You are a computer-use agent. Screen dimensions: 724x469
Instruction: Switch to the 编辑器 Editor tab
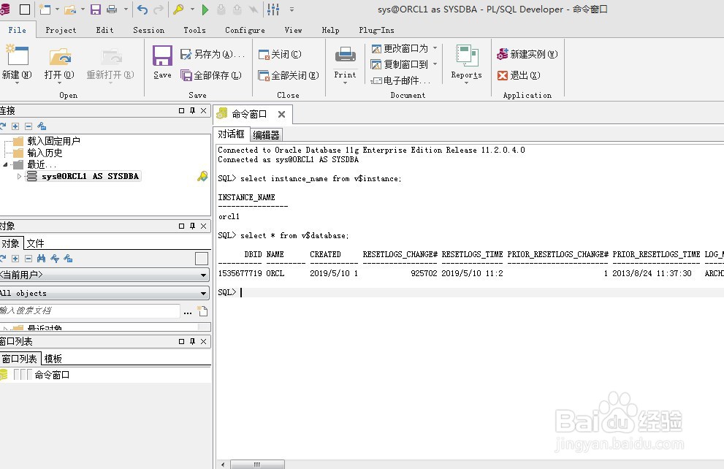(x=267, y=135)
